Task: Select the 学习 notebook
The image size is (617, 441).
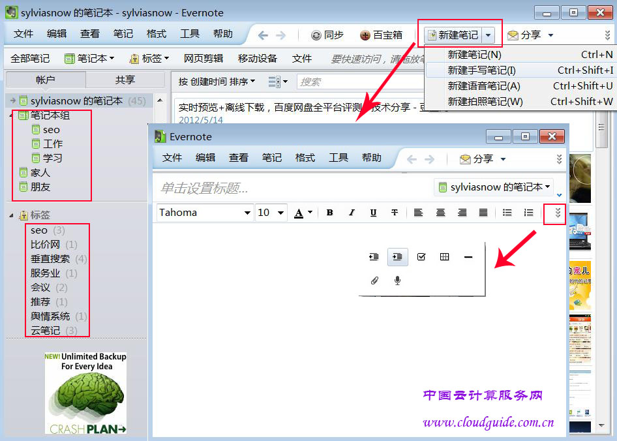Action: pyautogui.click(x=47, y=159)
